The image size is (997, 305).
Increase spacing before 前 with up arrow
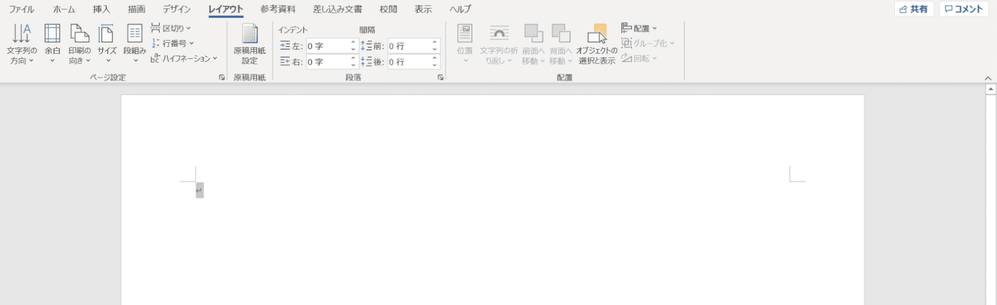tap(435, 42)
